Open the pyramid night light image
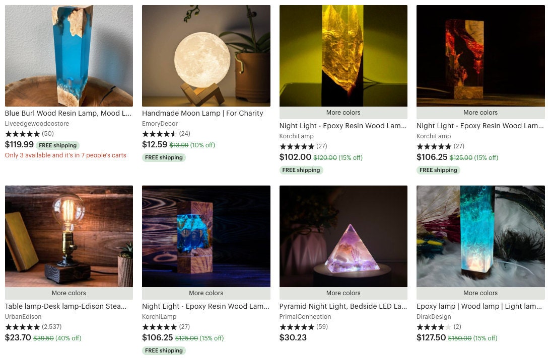The height and width of the screenshot is (358, 551). (x=343, y=236)
